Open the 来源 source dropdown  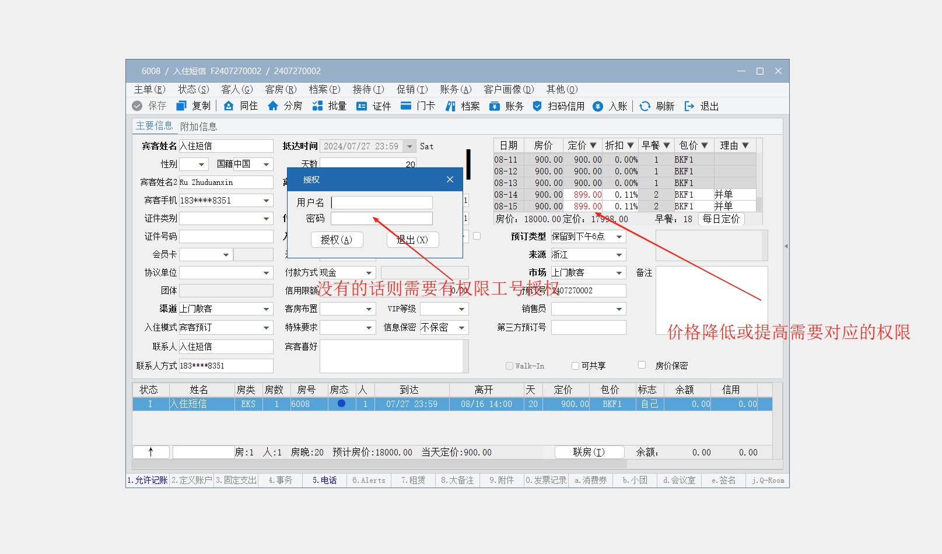[619, 255]
